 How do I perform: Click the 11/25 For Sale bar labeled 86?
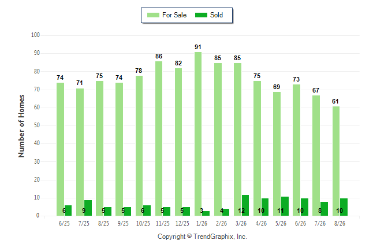point(159,138)
